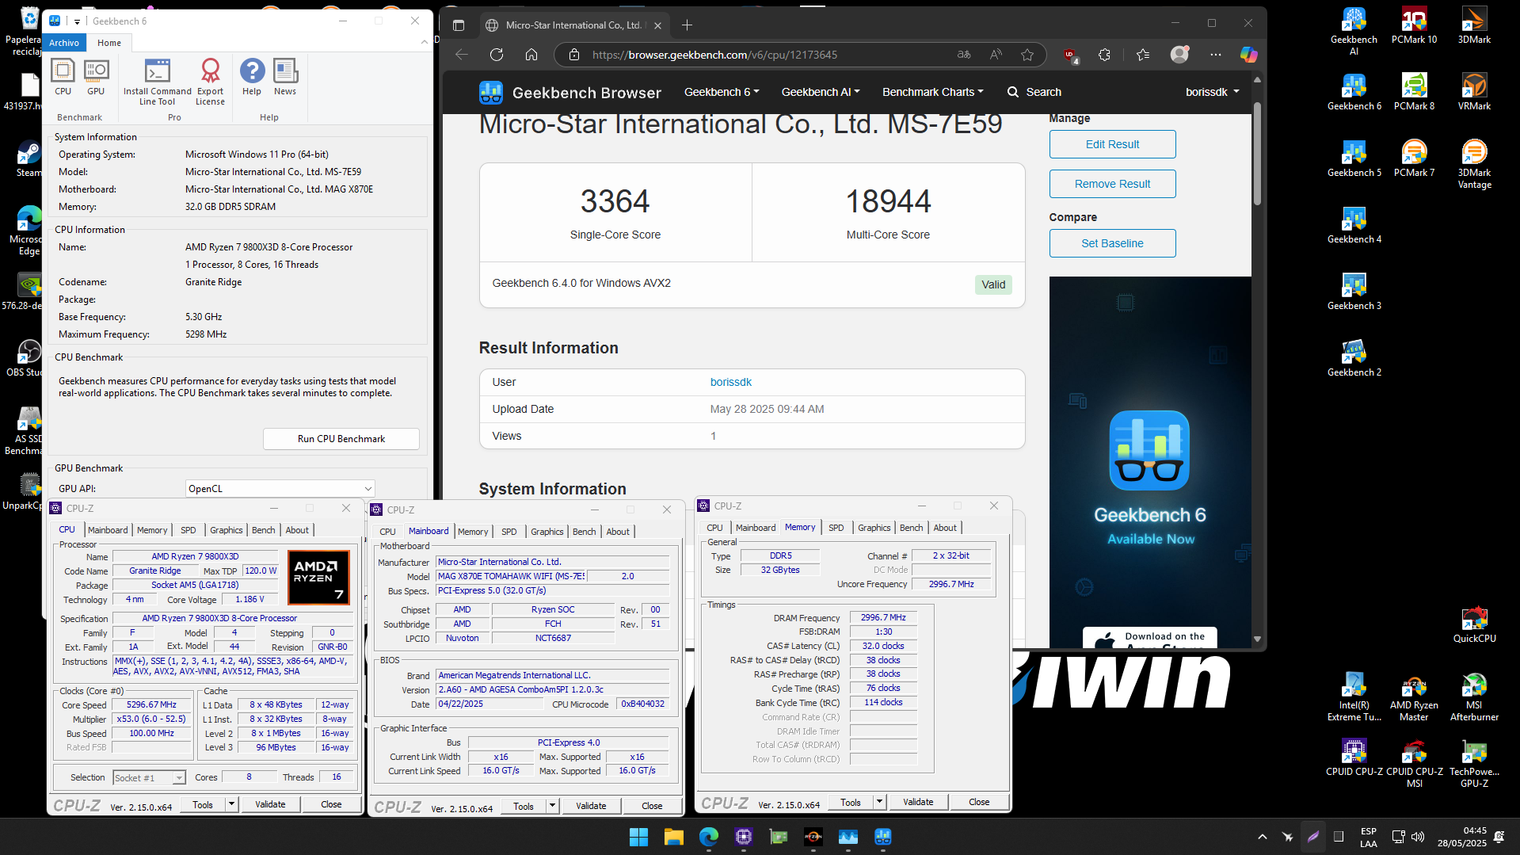The width and height of the screenshot is (1520, 855).
Task: Open Steam desktop shortcut
Action: coord(29,158)
